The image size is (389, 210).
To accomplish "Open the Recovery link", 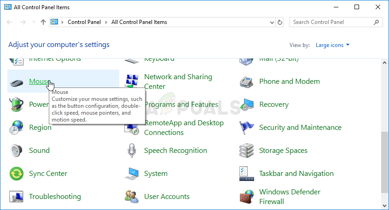I will [x=274, y=105].
